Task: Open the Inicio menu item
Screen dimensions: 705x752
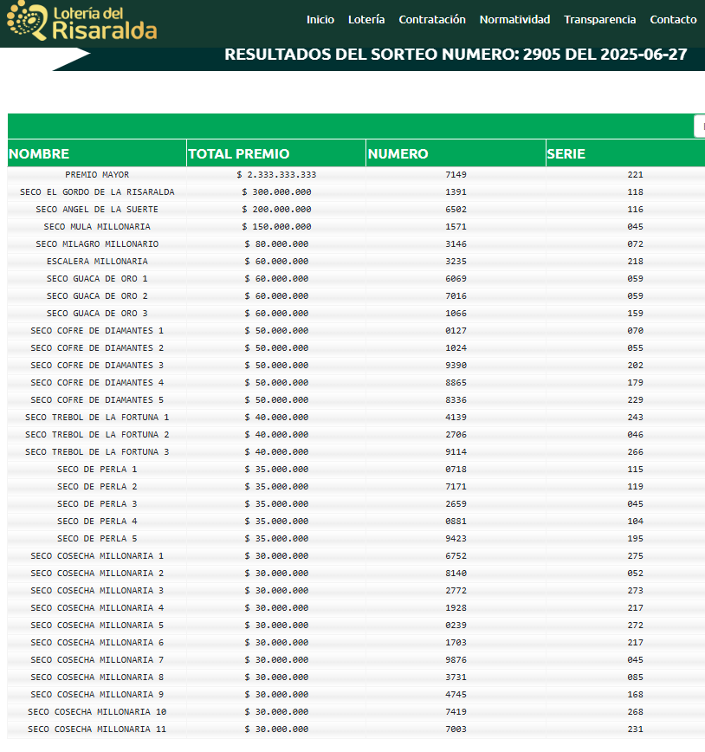Action: (x=320, y=20)
